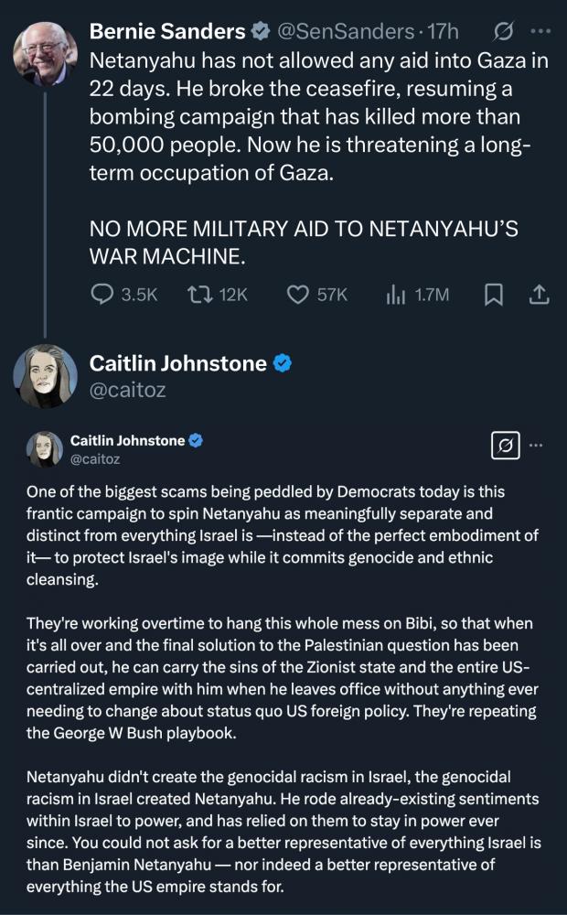Like the Bernie Sanders tweet
This screenshot has width=567, height=915.
tap(298, 294)
